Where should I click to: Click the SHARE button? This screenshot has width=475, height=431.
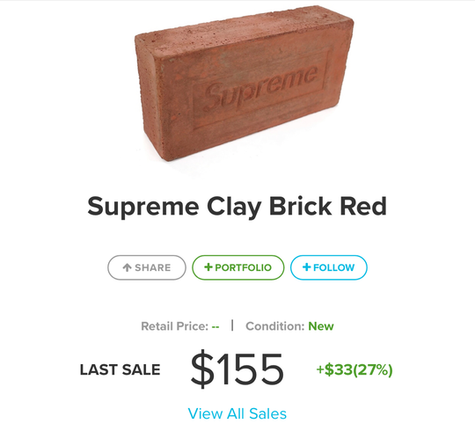(x=147, y=267)
